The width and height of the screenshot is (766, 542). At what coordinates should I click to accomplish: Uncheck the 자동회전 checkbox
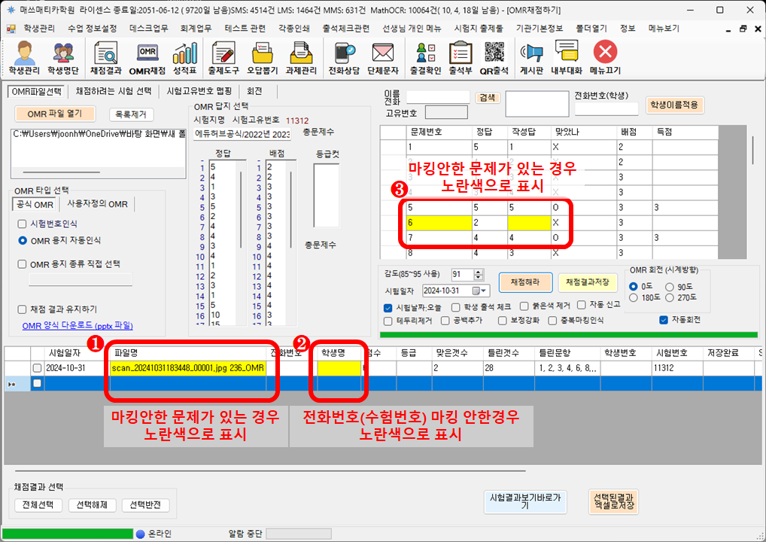click(663, 320)
